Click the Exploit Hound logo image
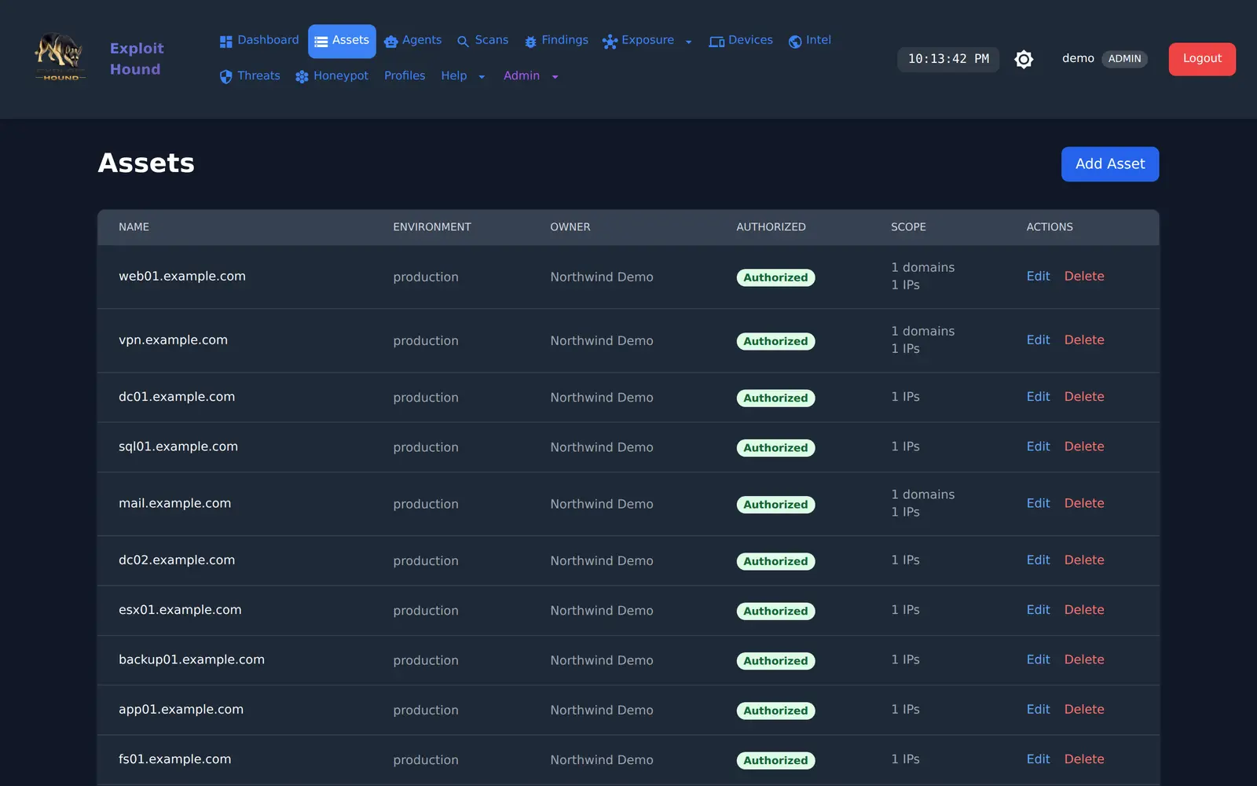1257x786 pixels. (x=60, y=57)
